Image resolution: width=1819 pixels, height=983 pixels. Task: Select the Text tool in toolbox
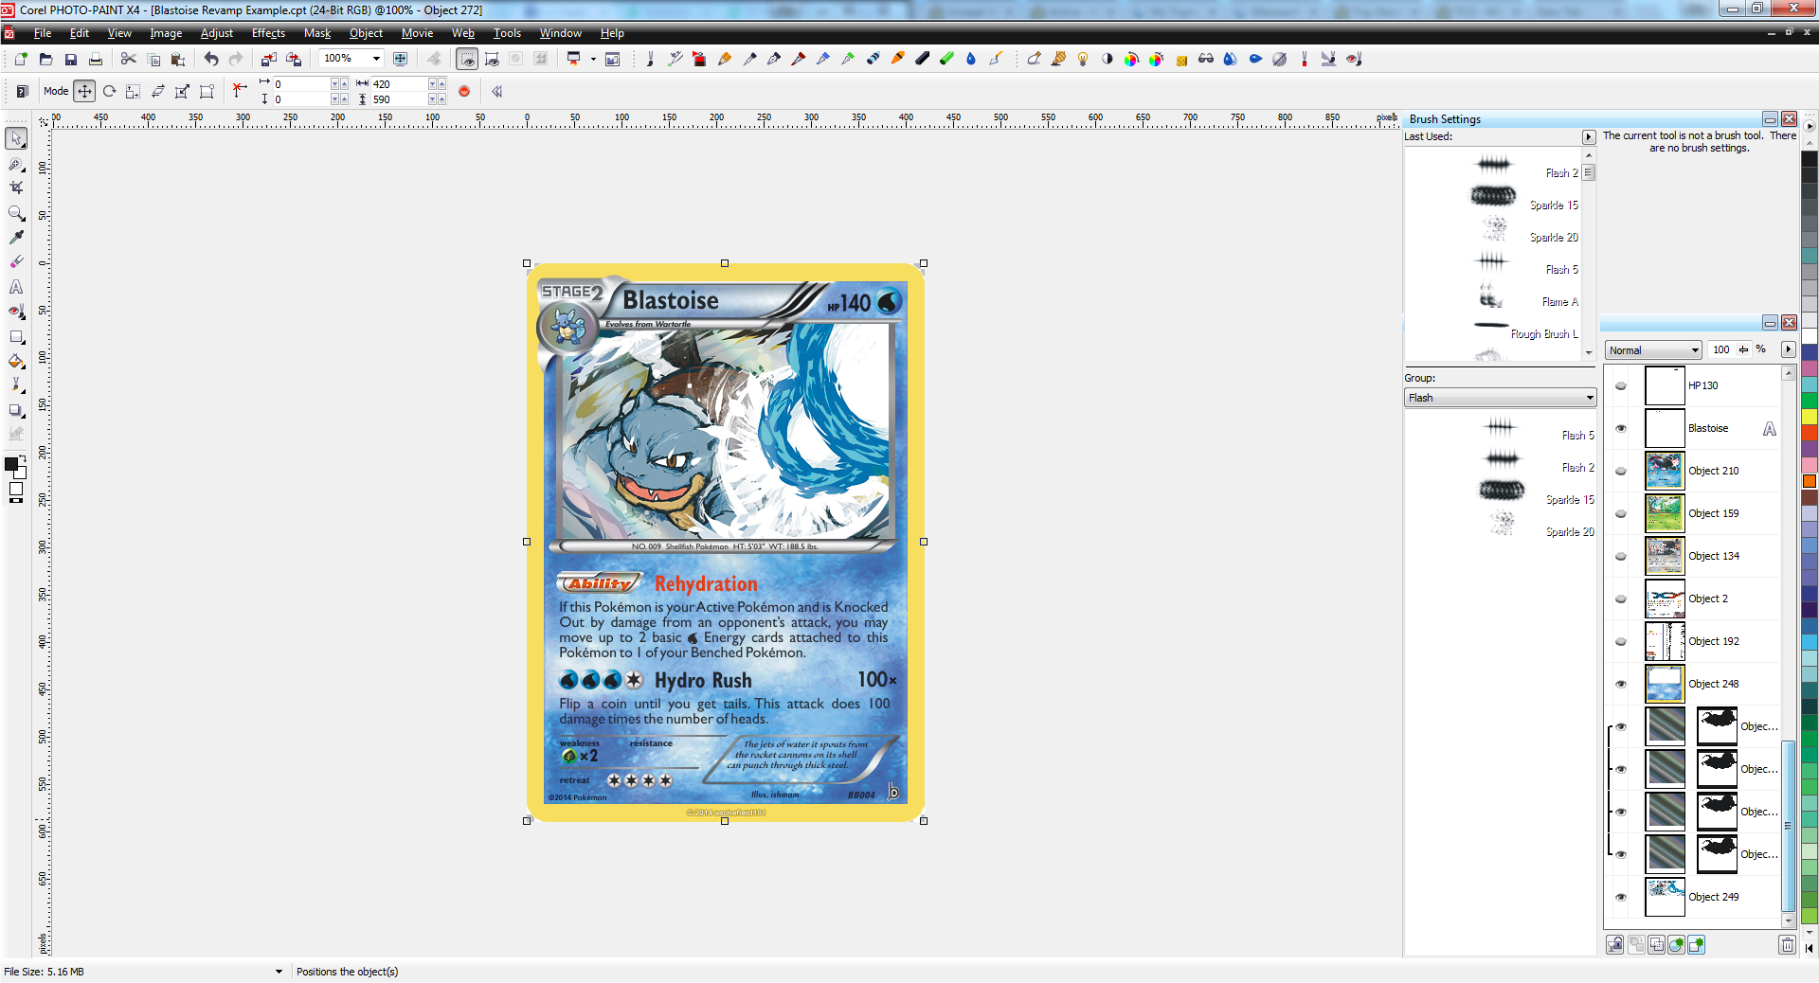(16, 287)
